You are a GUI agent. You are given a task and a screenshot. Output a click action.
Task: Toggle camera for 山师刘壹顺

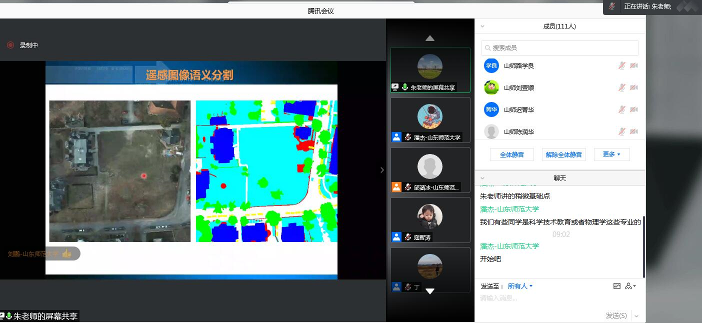(633, 88)
